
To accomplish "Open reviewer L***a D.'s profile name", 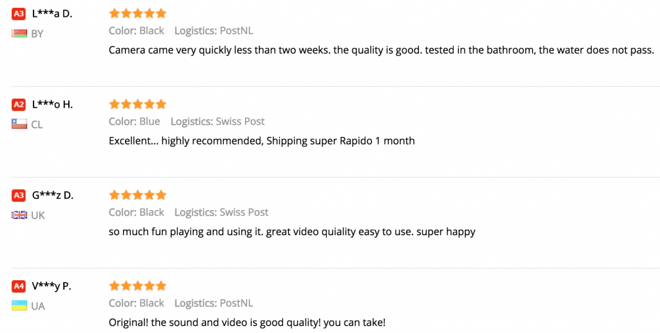I will point(52,14).
